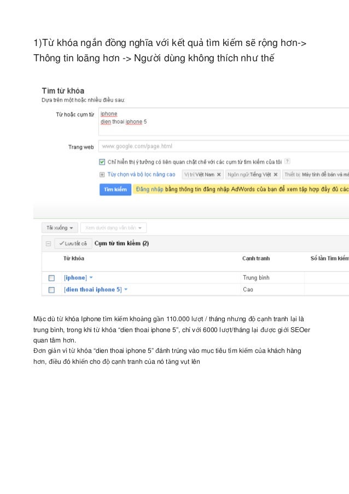Viewport: 349px width, 494px height.
Task: Follow the 'Đăng nhập' sign-in link
Action: (x=150, y=189)
